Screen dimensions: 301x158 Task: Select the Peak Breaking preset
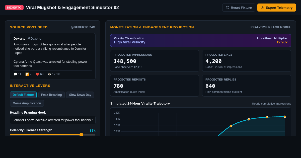click(x=51, y=95)
